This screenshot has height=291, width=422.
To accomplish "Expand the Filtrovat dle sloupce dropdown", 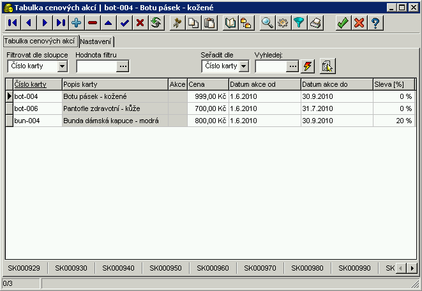I will 62,66.
